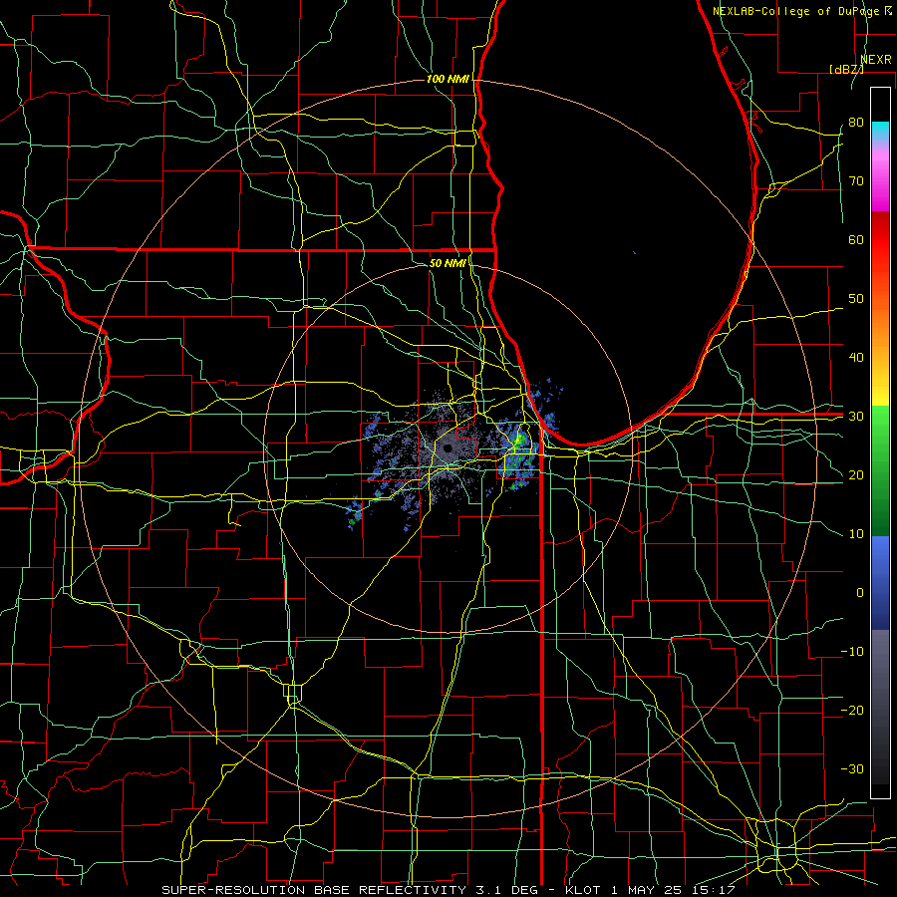Click the yellow-green echo core east of radar
The width and height of the screenshot is (897, 897).
pos(519,440)
